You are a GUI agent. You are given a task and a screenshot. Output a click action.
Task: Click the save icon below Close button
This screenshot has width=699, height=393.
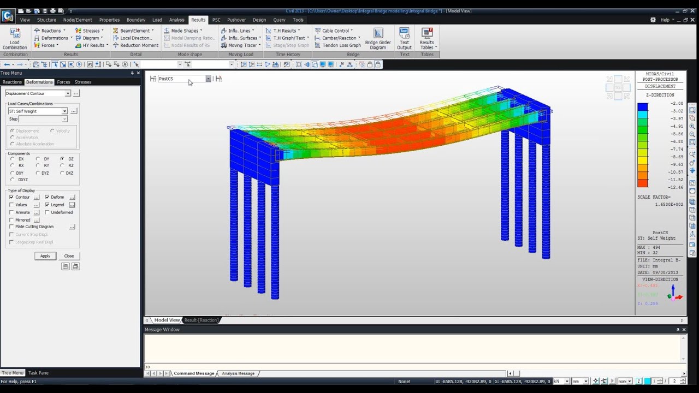tap(75, 266)
